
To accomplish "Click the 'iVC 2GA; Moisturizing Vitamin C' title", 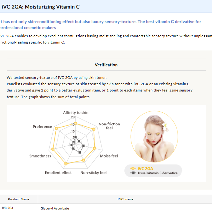I will (x=41, y=6).
